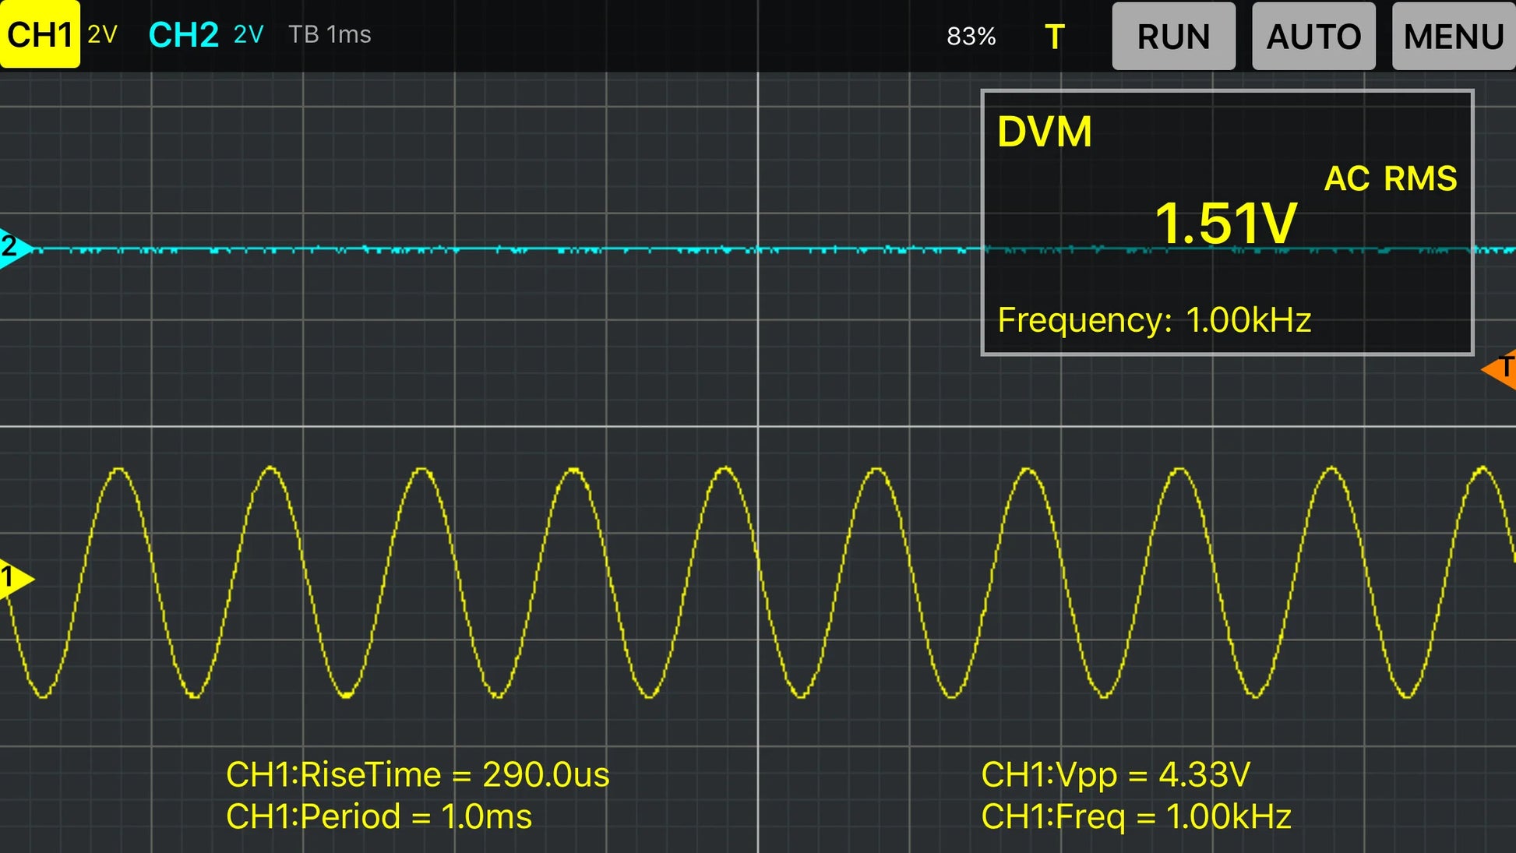Tap the CH1:Vpp measurement

point(1115,774)
